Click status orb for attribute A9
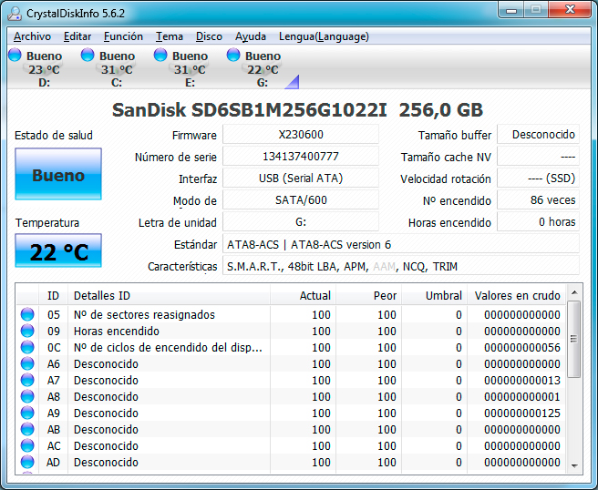The width and height of the screenshot is (598, 490). [x=27, y=413]
